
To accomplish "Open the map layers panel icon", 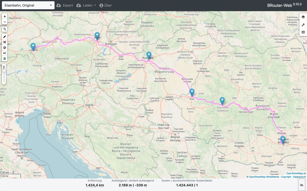I will click(x=303, y=17).
